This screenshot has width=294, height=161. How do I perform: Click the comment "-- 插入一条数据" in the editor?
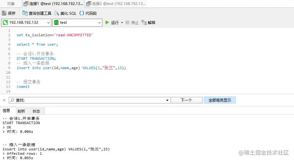(33, 63)
